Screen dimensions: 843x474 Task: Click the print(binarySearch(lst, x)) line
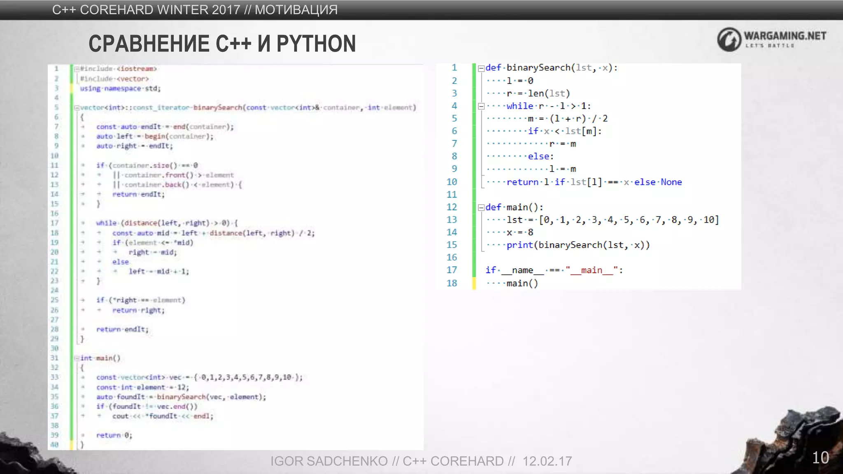[x=578, y=245]
